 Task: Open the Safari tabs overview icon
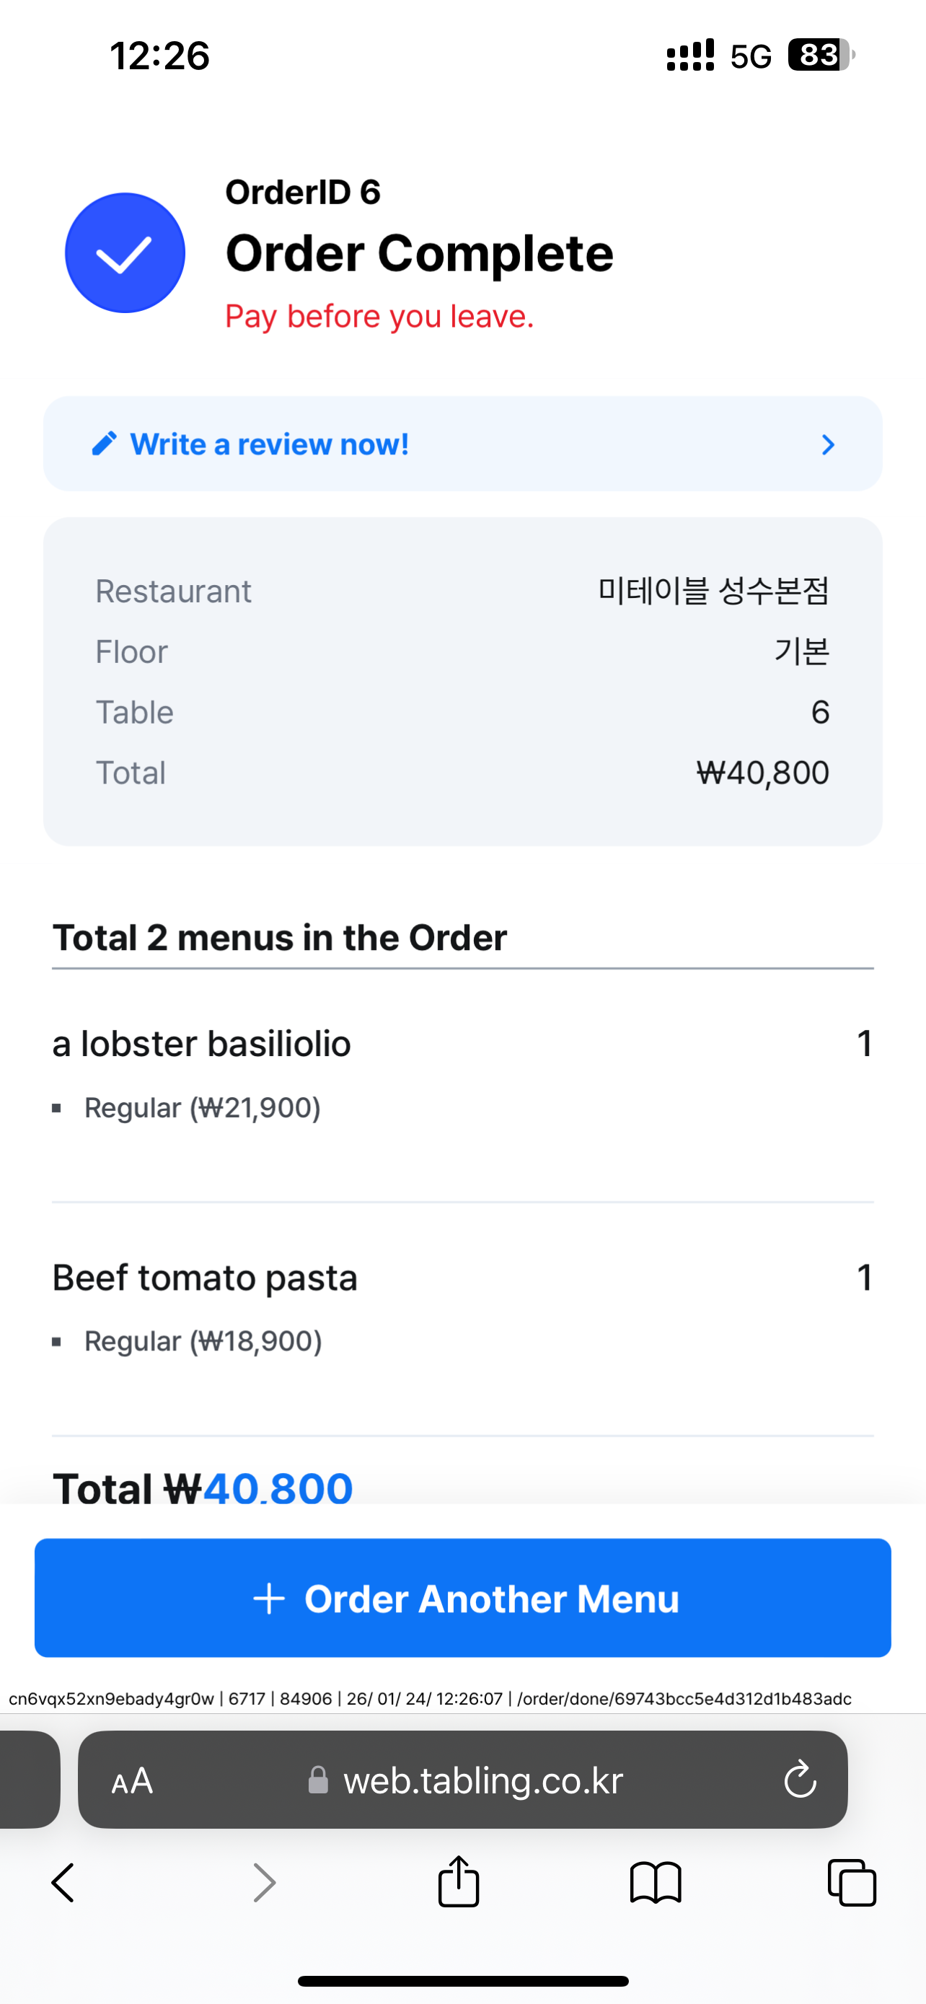[852, 1884]
